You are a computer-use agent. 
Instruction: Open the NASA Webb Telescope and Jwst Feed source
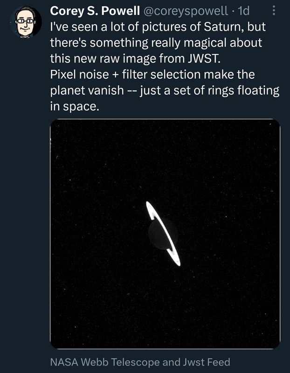pos(140,362)
